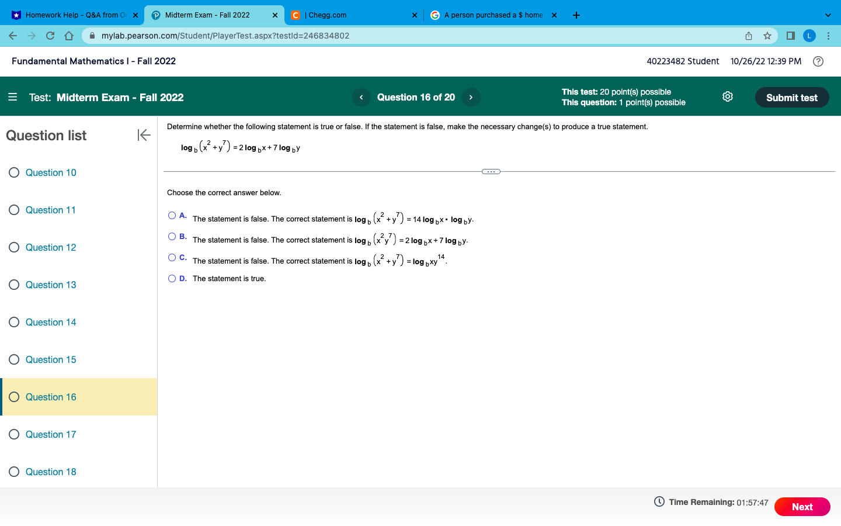The height and width of the screenshot is (526, 841).
Task: Expand the question divider ellipsis control
Action: 491,171
